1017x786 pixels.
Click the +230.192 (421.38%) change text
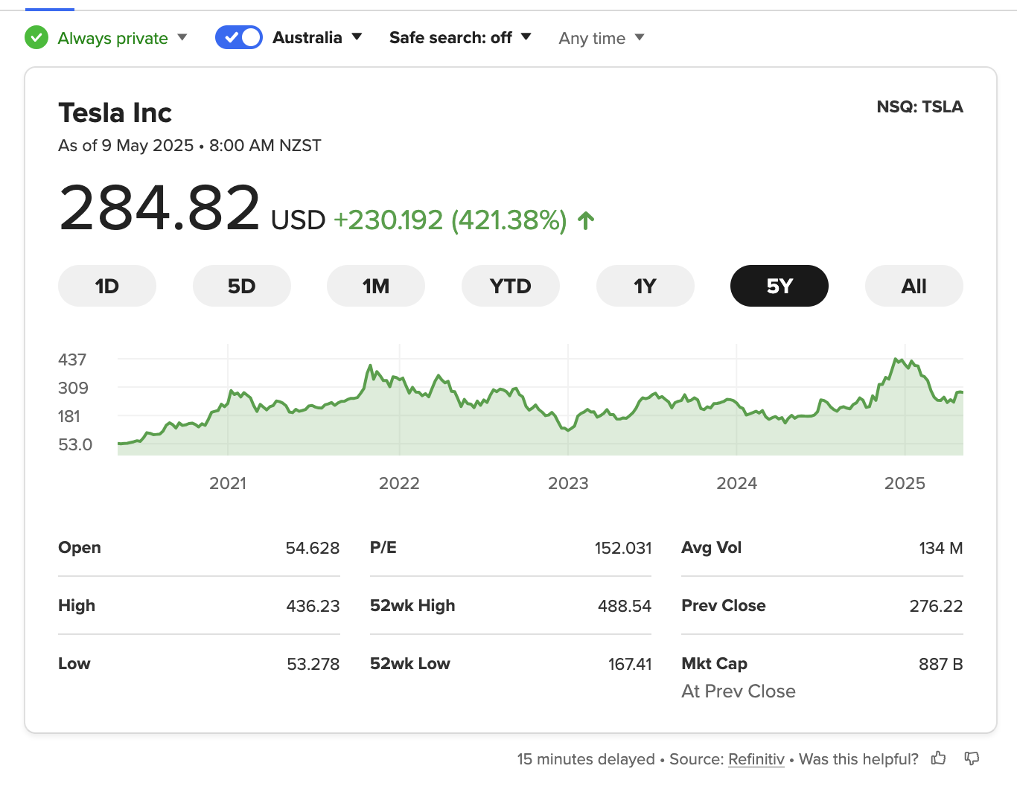pyautogui.click(x=450, y=220)
